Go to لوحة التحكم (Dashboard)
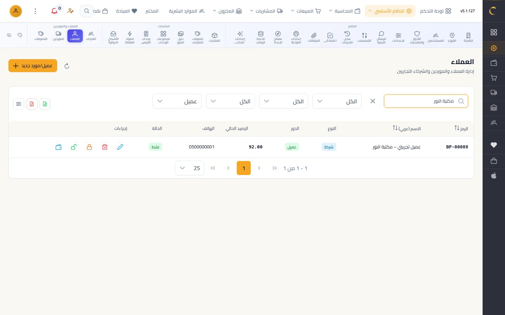This screenshot has height=315, width=505. click(436, 11)
